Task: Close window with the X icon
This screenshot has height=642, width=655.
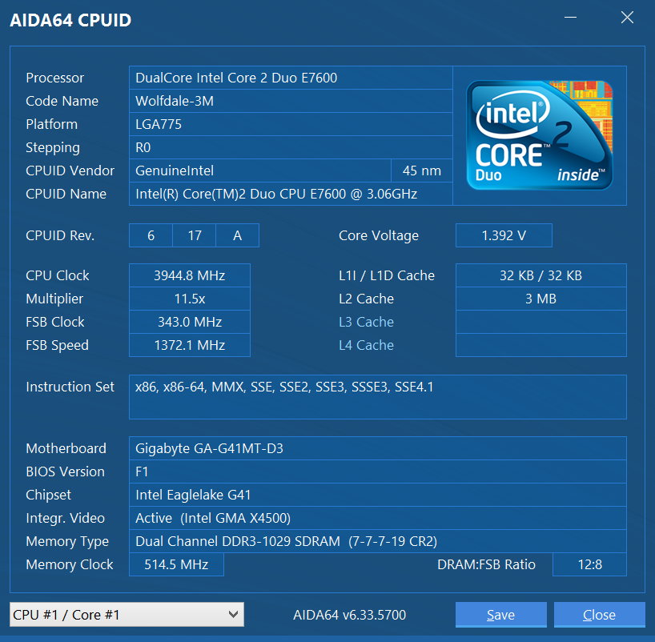Action: point(627,18)
